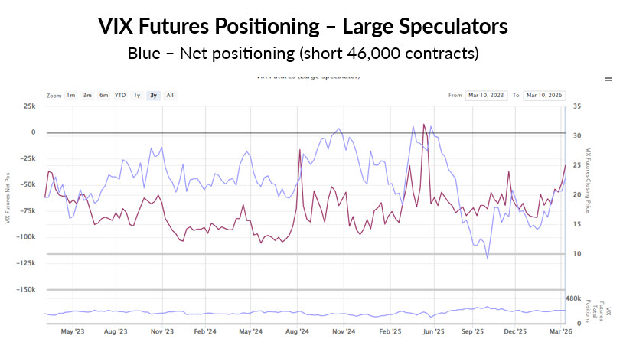
Task: Select the 3m zoom range
Action: tap(87, 96)
